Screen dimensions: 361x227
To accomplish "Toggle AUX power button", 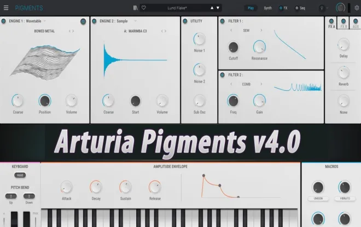I will [356, 21].
